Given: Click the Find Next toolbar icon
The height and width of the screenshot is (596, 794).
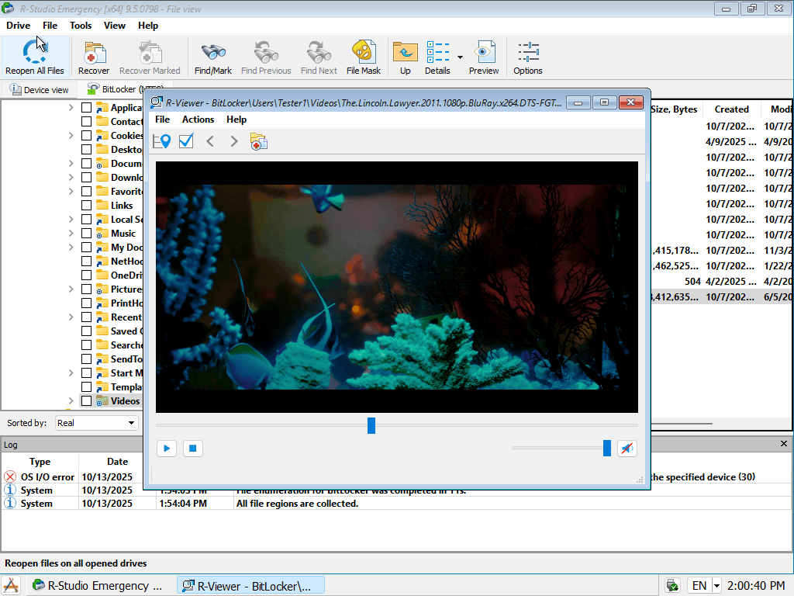Looking at the screenshot, I should [319, 56].
